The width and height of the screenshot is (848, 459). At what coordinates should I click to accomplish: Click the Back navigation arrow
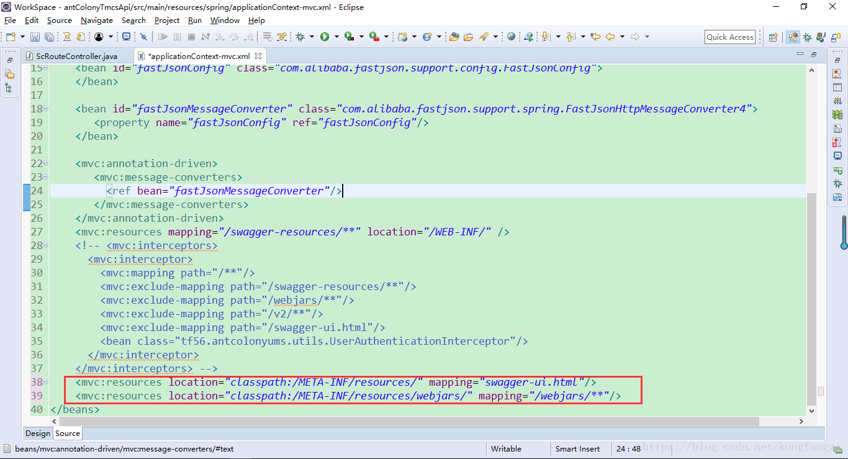[610, 37]
